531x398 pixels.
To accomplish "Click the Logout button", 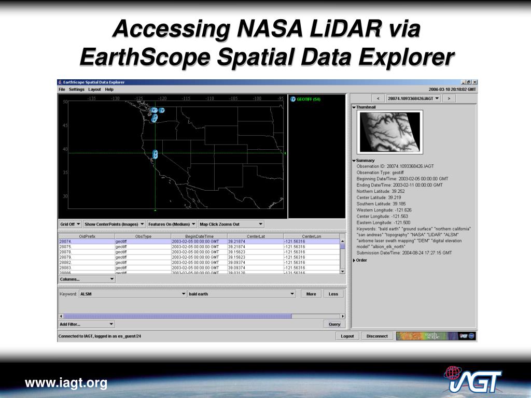I will (347, 336).
